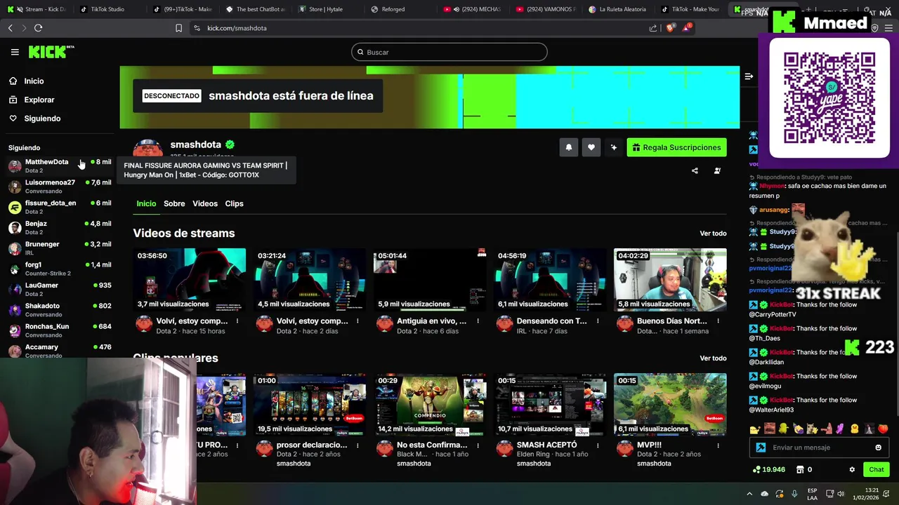Screen dimensions: 899x505
Task: Open options menu for the MVP!!! clip
Action: 718,445
